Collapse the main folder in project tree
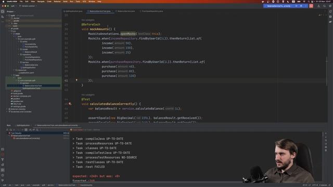 11,34
